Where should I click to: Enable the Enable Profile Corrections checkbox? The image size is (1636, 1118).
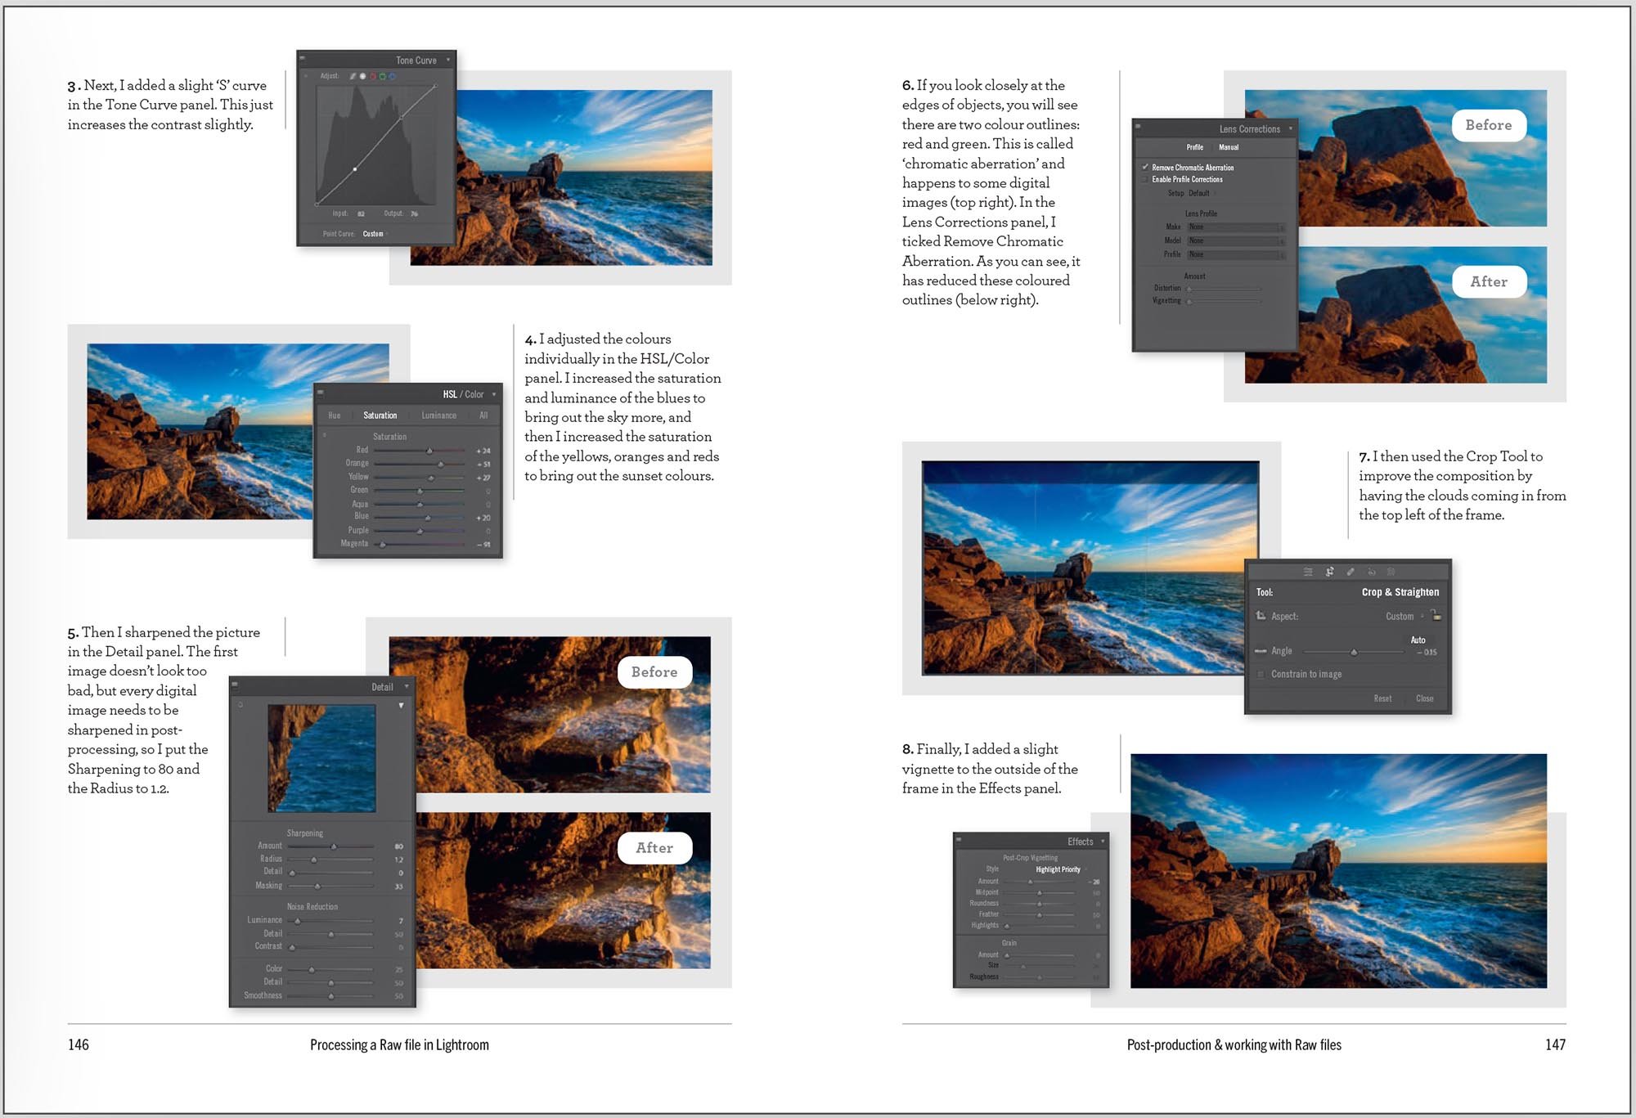point(1146,179)
